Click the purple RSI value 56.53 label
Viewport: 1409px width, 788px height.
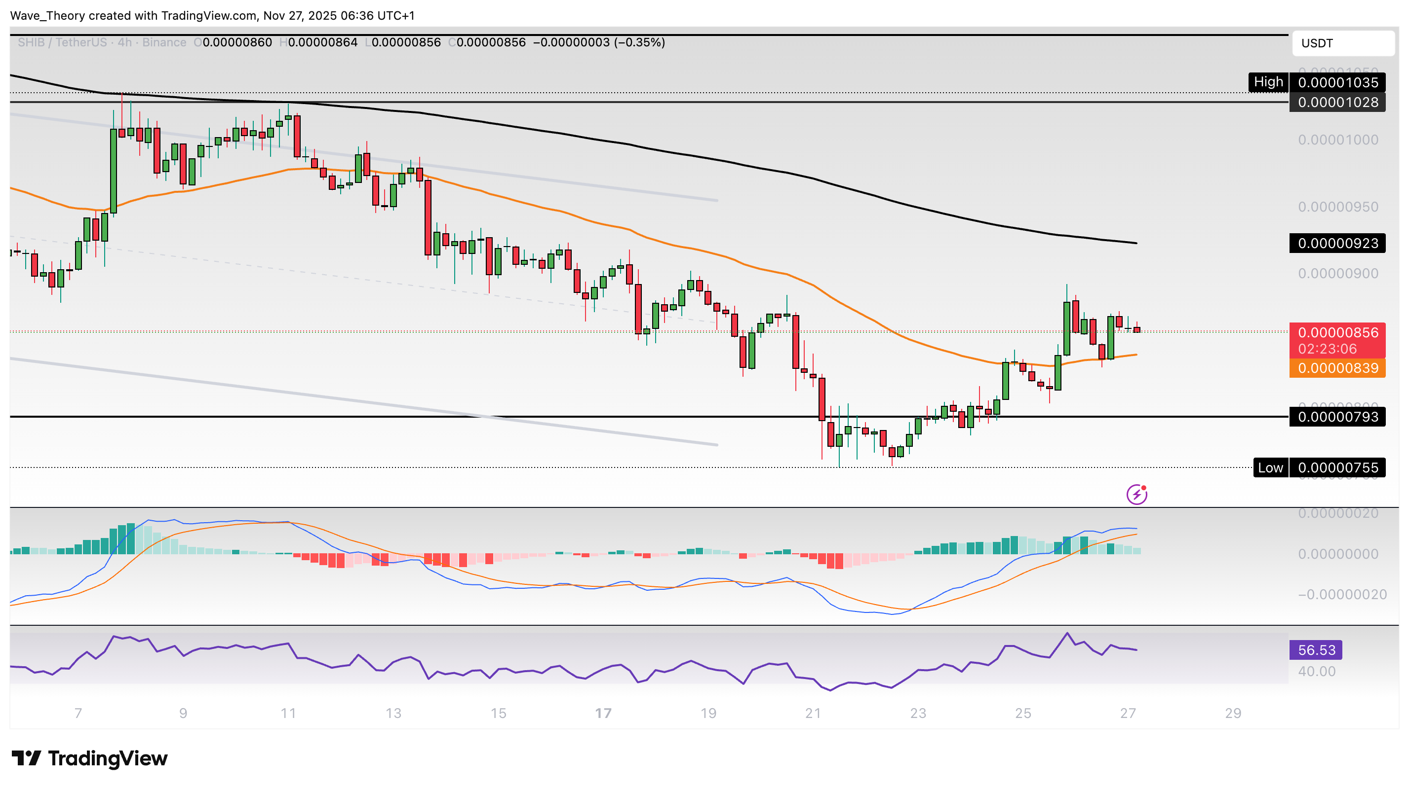pyautogui.click(x=1316, y=650)
